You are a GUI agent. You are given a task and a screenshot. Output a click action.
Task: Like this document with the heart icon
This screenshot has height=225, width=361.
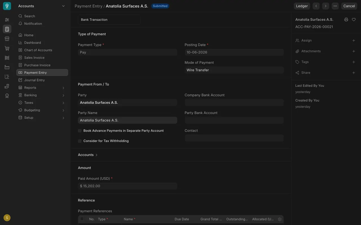(354, 20)
